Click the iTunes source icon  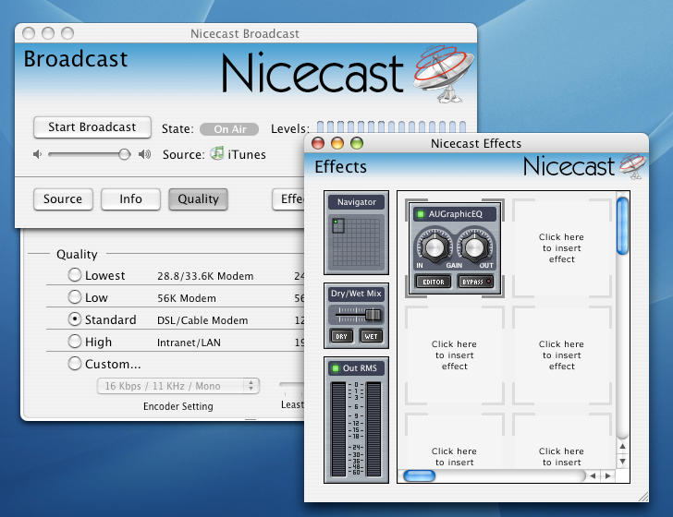click(x=217, y=153)
